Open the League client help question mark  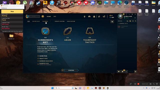pyautogui.click(x=126, y=14)
